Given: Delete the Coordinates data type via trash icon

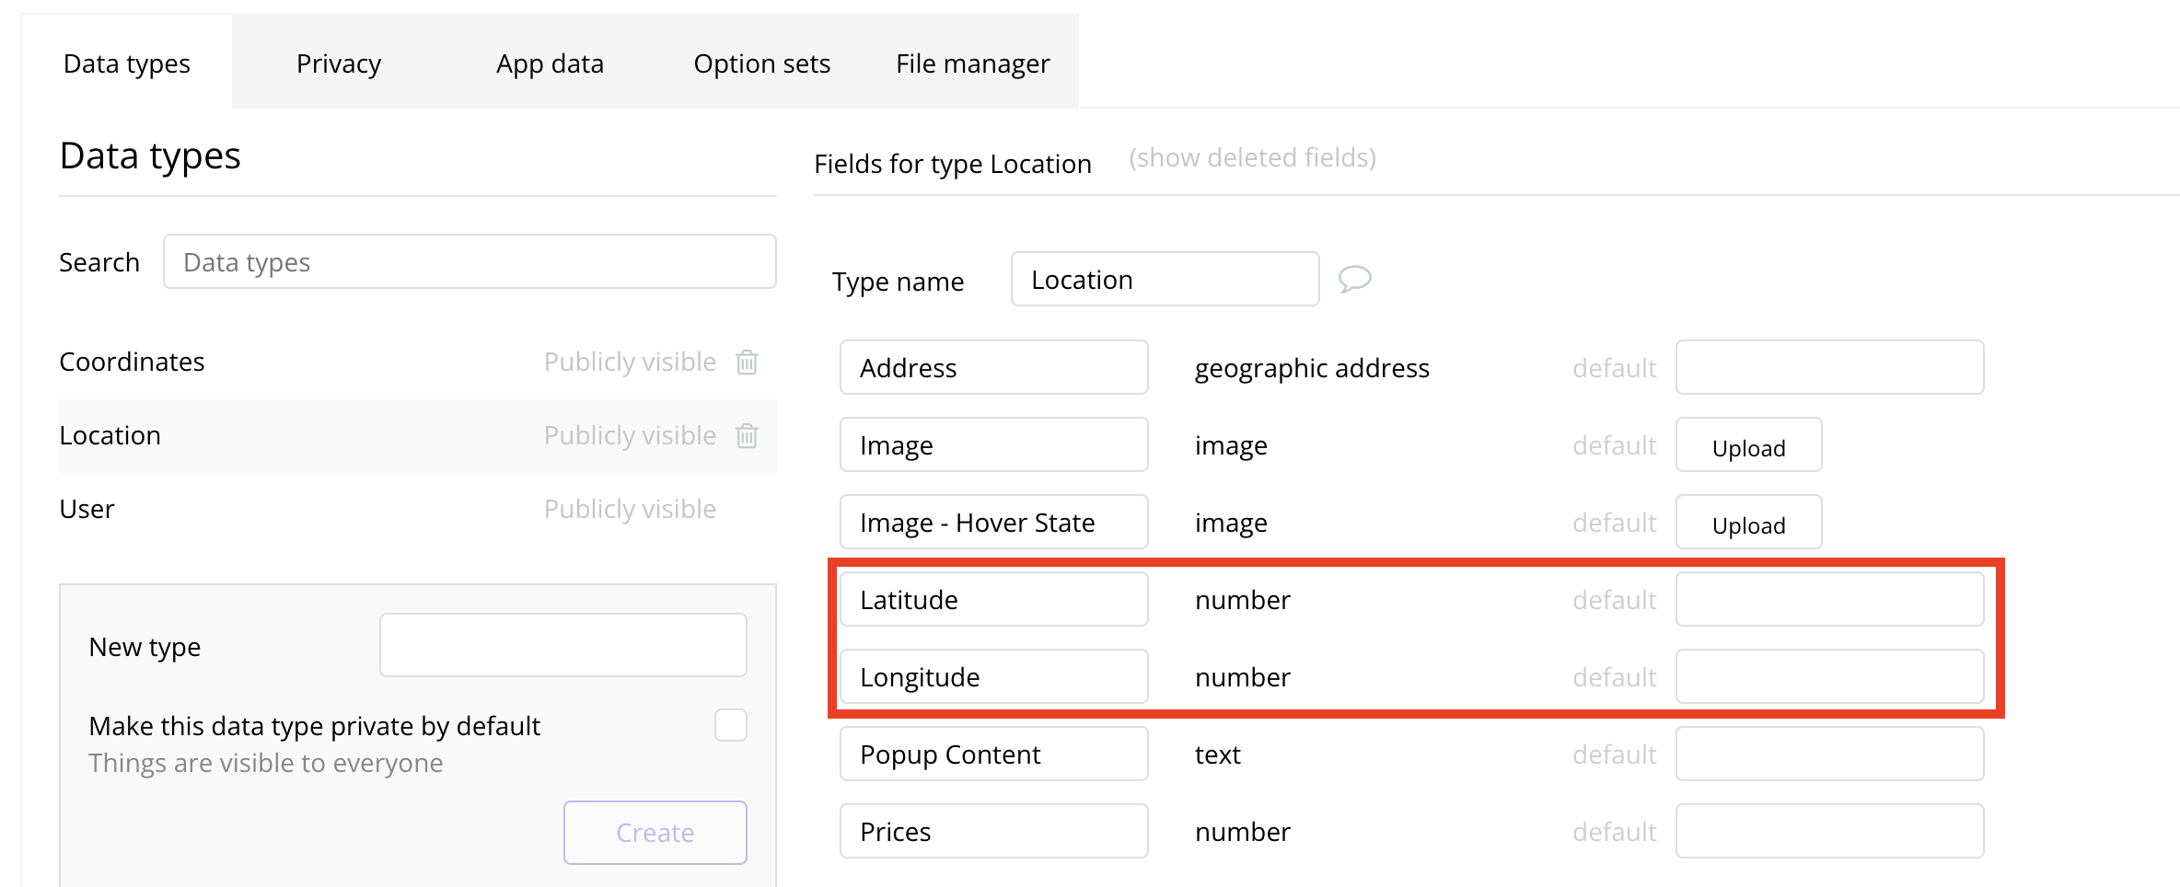Looking at the screenshot, I should tap(747, 363).
